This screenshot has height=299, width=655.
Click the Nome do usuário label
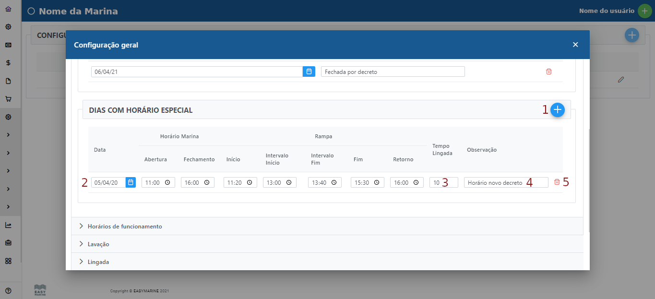(x=607, y=11)
